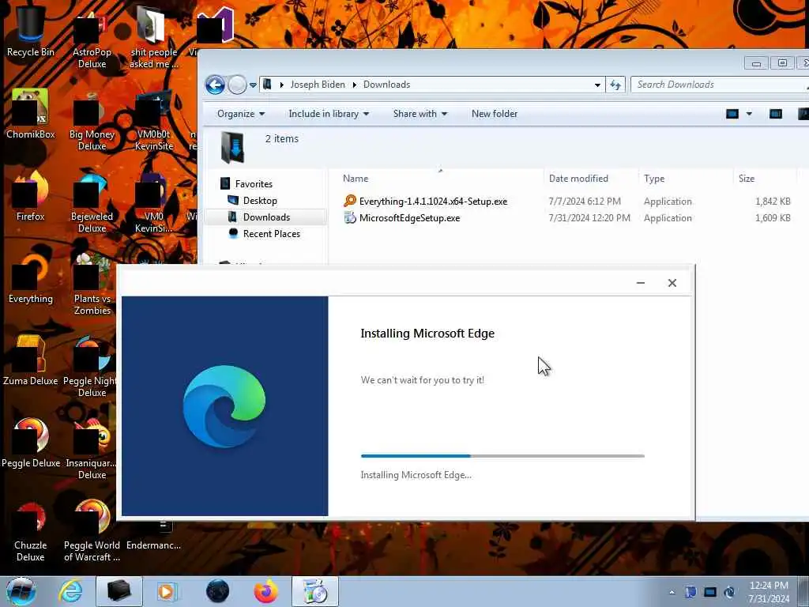Click the Edge installation progress bar
This screenshot has width=809, height=607.
(x=502, y=456)
